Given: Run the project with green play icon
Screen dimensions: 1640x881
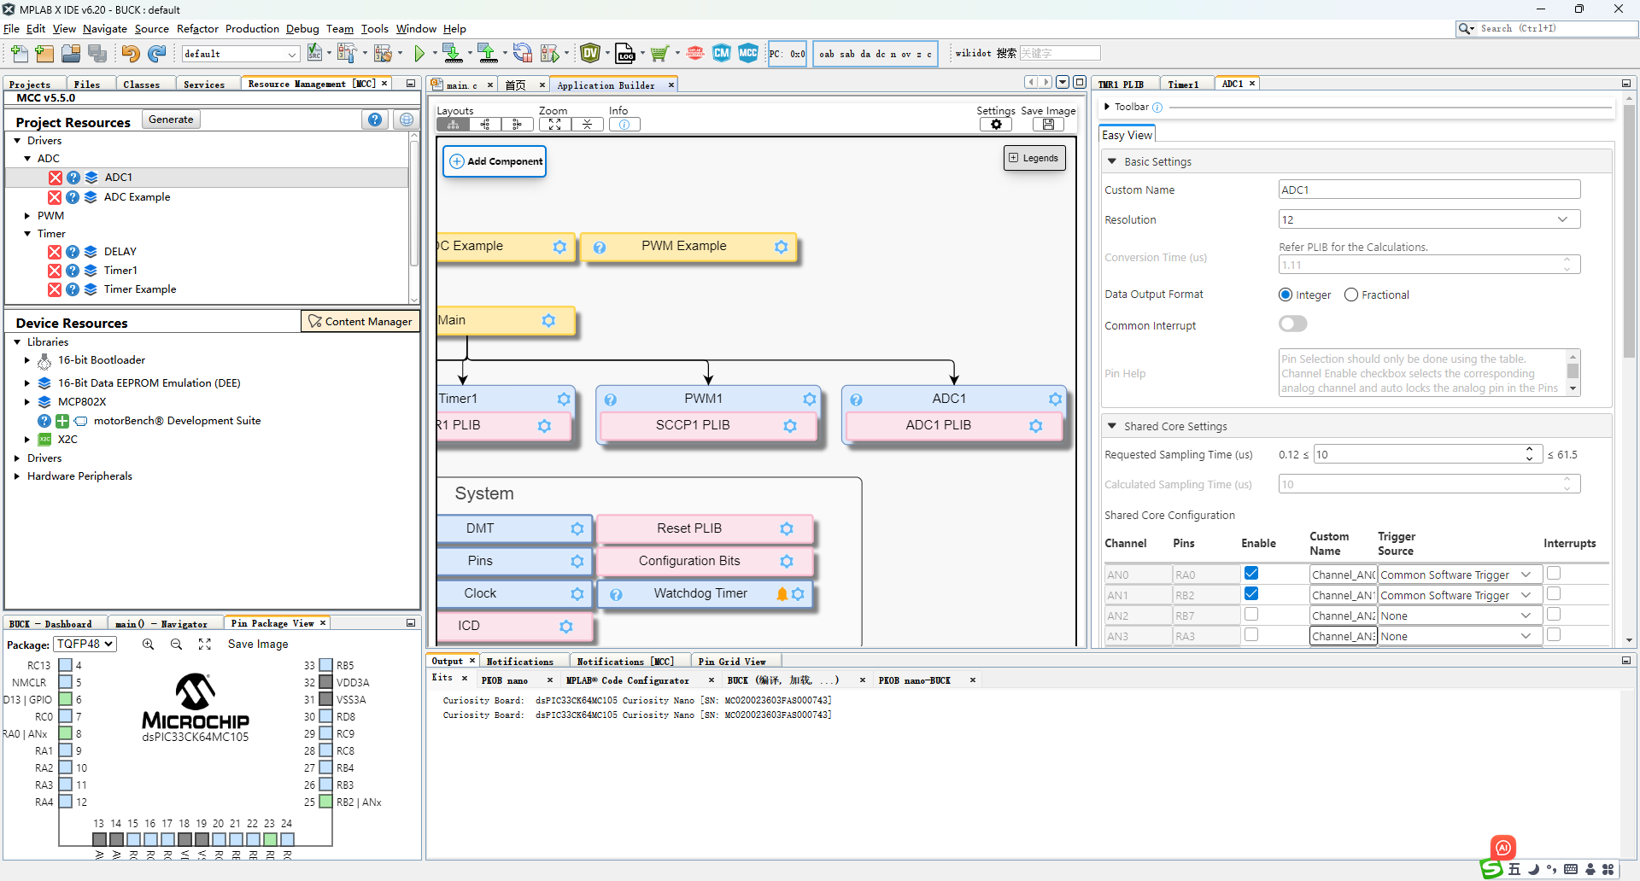Looking at the screenshot, I should [x=419, y=54].
